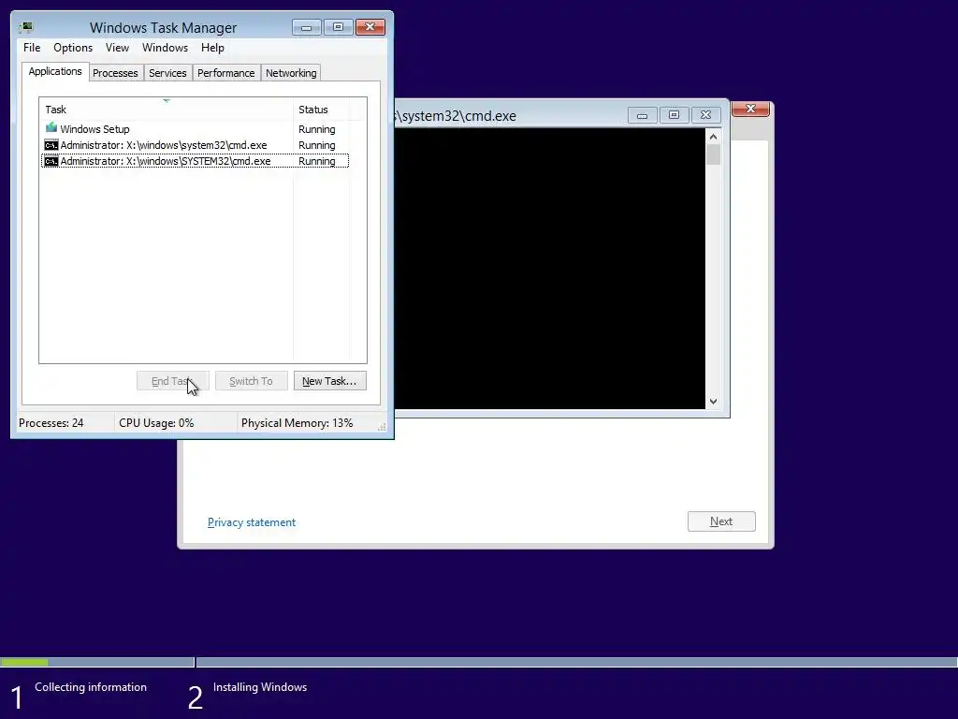958x719 pixels.
Task: Switch to the Processes tab
Action: pyautogui.click(x=115, y=73)
